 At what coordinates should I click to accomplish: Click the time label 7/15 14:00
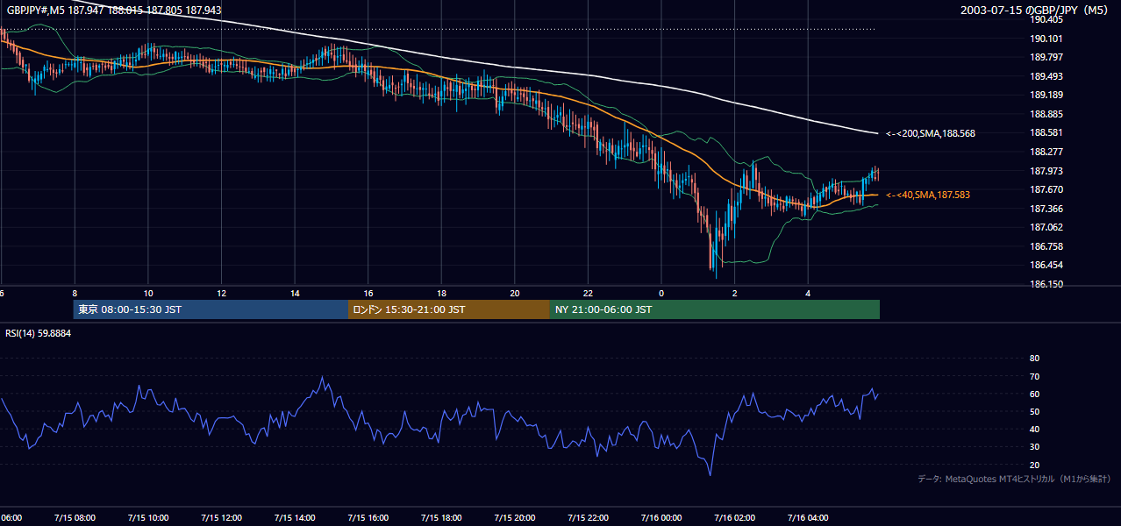(294, 518)
